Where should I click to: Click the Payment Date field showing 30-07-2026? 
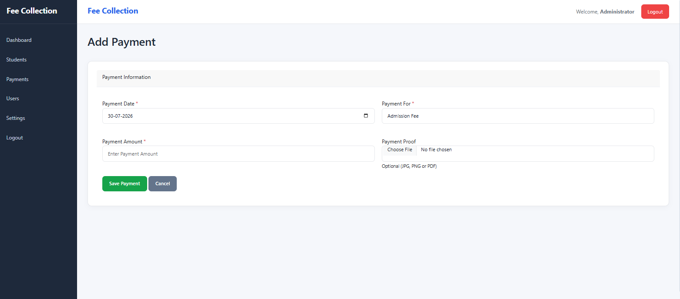click(238, 116)
